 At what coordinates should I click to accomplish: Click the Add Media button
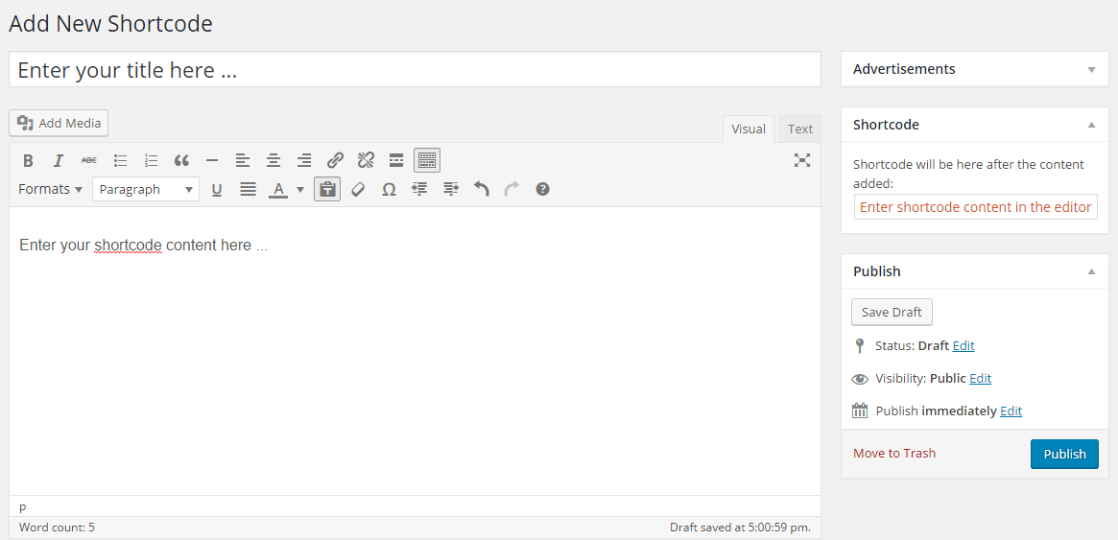click(x=59, y=123)
